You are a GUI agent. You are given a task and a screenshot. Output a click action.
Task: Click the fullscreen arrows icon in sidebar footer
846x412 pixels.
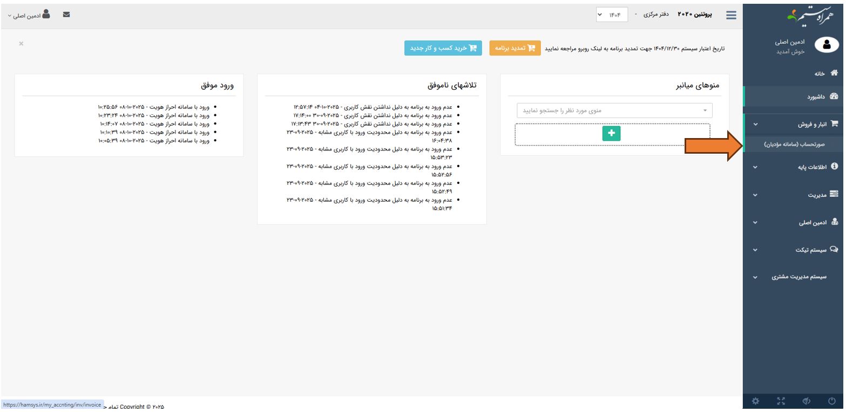tap(781, 401)
